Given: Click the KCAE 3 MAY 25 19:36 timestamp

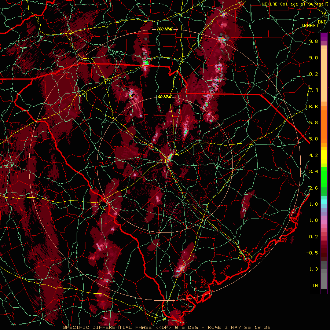Looking at the screenshot, I should 239,327.
